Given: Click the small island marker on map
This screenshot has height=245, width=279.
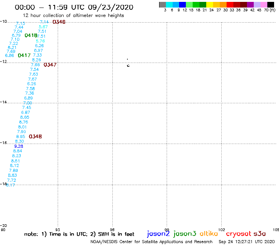Looking at the screenshot, I should tap(128, 66).
